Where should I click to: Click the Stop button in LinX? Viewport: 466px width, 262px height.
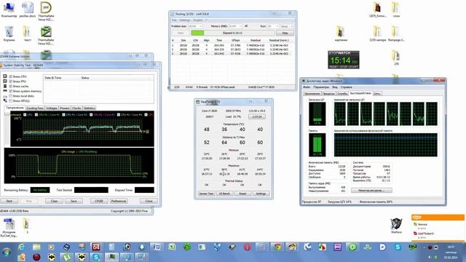[285, 33]
